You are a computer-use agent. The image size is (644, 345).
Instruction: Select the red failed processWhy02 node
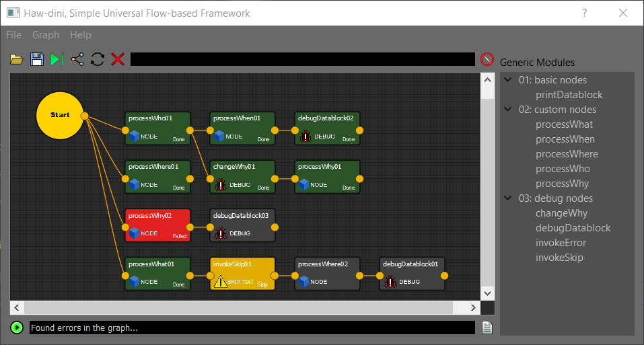(x=157, y=225)
